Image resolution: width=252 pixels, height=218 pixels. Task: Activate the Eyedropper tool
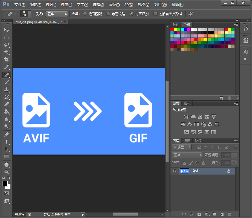[6, 67]
